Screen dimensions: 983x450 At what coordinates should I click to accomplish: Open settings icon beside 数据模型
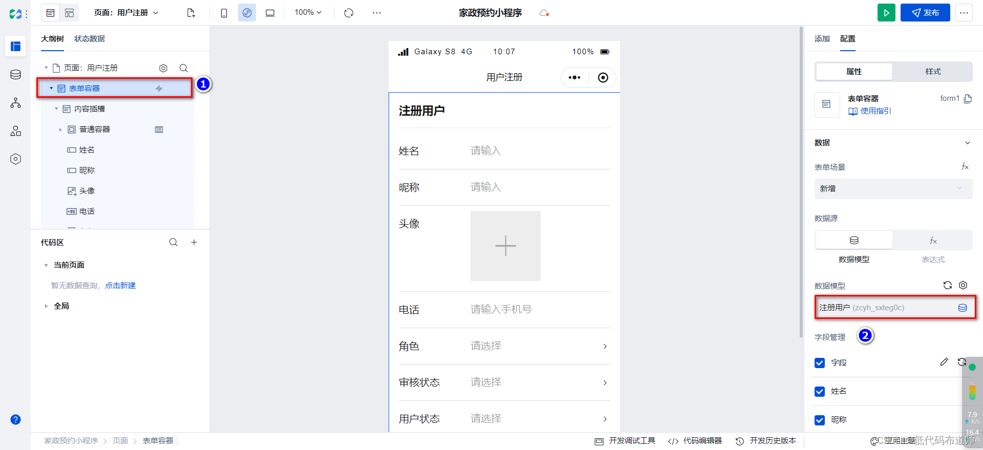click(x=963, y=285)
